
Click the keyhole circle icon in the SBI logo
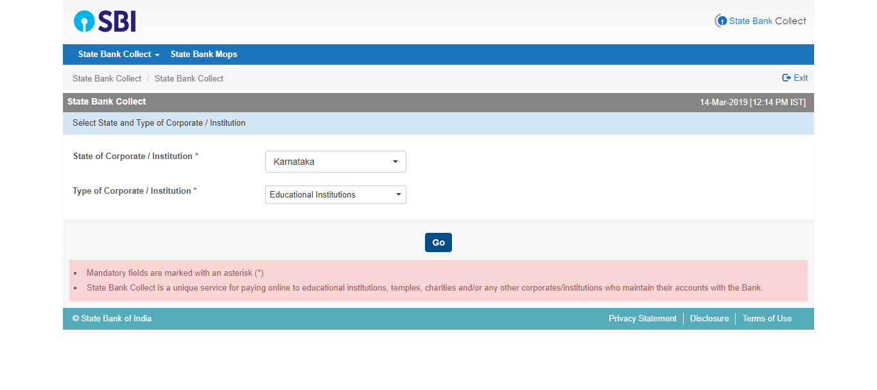pyautogui.click(x=84, y=22)
